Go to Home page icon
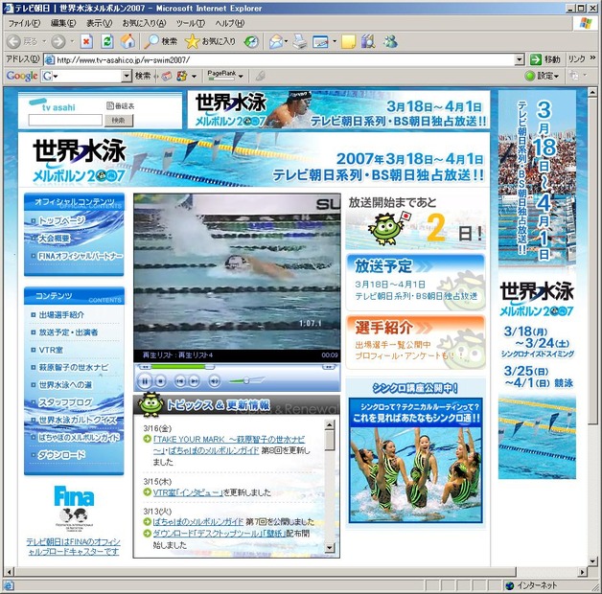The image size is (602, 594). 127,41
